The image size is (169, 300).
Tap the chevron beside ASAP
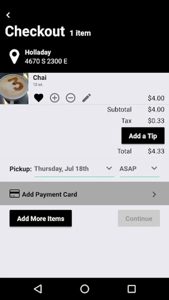click(x=154, y=168)
